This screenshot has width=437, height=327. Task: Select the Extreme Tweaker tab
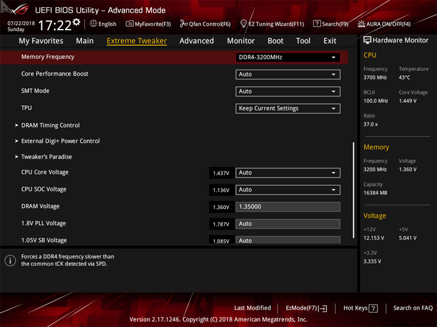[137, 41]
